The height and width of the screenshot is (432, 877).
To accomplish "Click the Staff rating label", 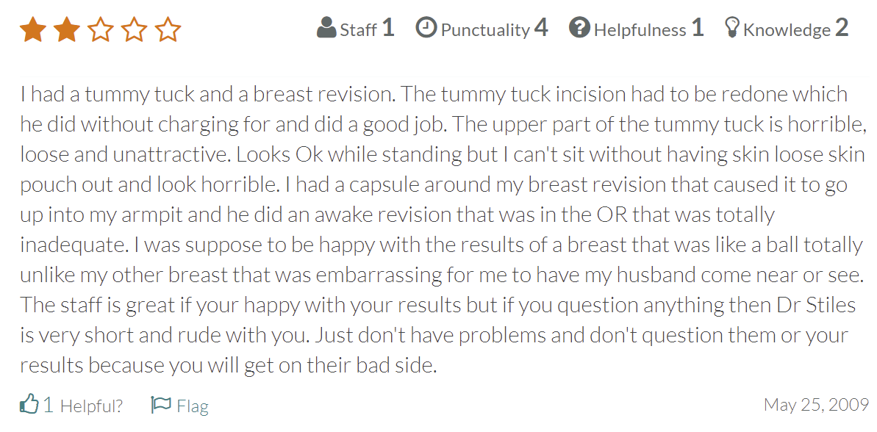I will pyautogui.click(x=359, y=29).
